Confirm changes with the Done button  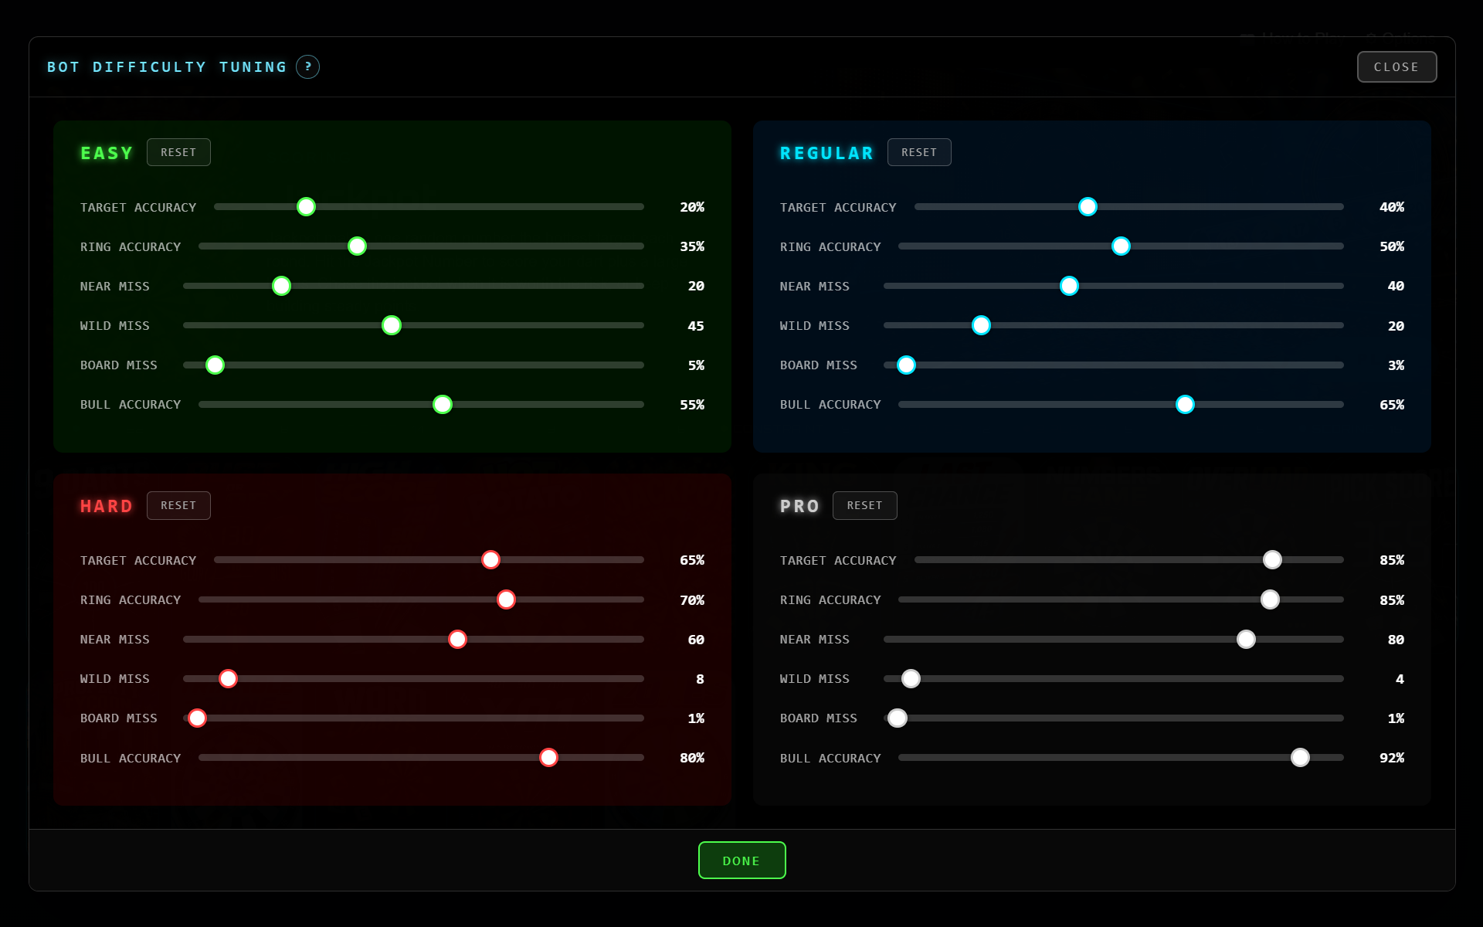tap(741, 861)
